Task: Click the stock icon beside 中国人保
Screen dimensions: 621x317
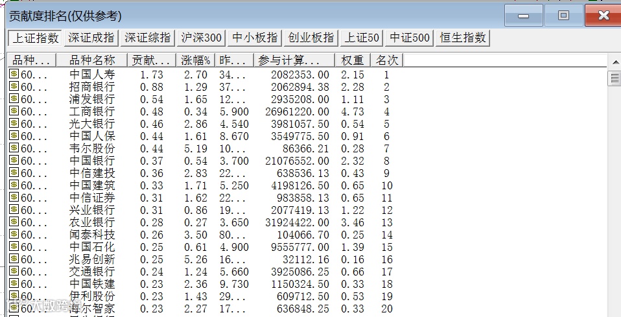Action: click(14, 135)
